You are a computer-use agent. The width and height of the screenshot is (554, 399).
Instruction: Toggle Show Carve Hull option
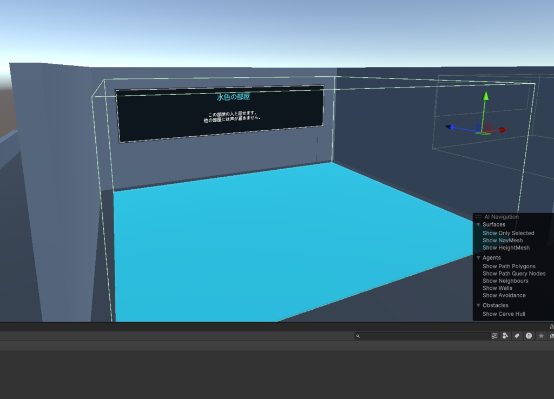tap(504, 314)
